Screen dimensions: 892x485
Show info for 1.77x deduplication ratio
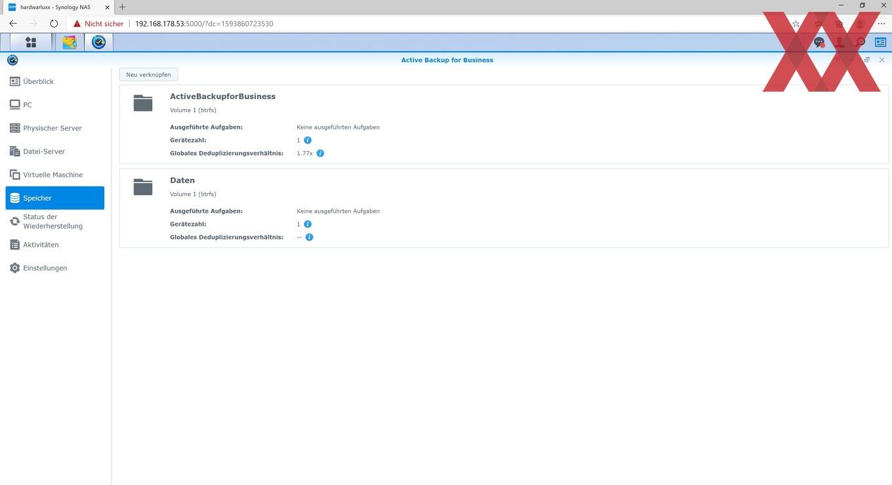[x=320, y=154]
